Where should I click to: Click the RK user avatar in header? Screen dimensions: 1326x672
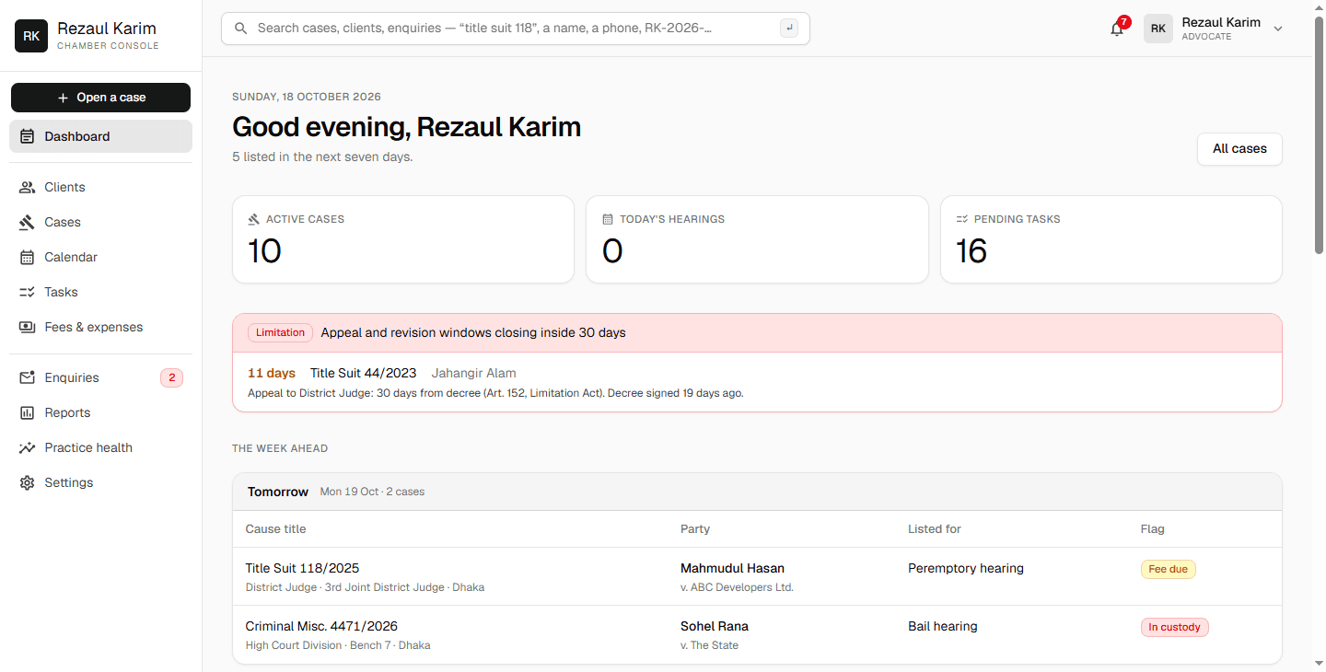pyautogui.click(x=1158, y=29)
